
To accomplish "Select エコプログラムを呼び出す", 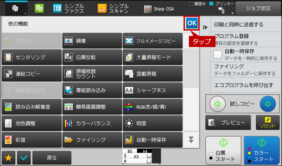I will pos(246,85).
